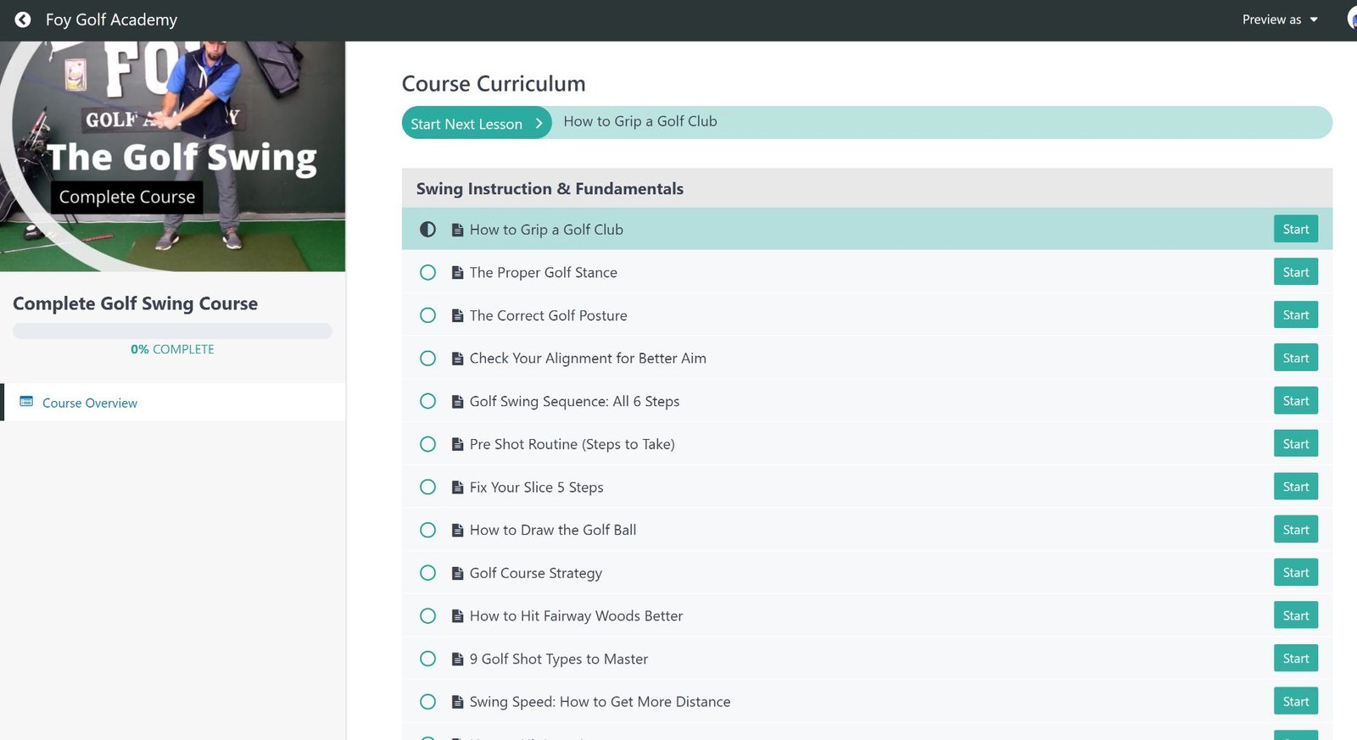Open the Swing Speed: How to Get More Distance lesson
This screenshot has height=740, width=1357.
pos(600,702)
